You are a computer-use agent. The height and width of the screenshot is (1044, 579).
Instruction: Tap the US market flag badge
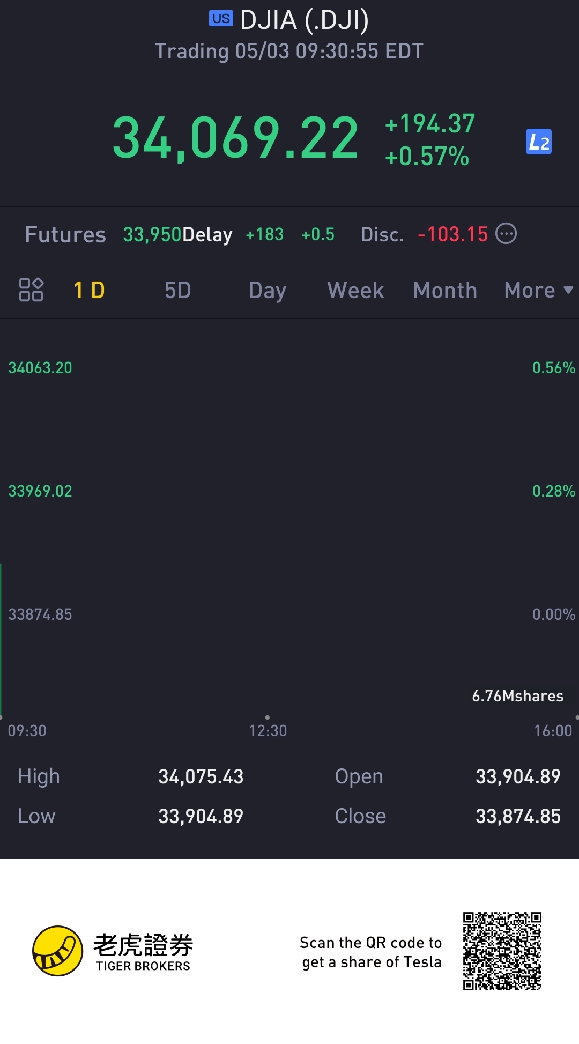(x=221, y=19)
